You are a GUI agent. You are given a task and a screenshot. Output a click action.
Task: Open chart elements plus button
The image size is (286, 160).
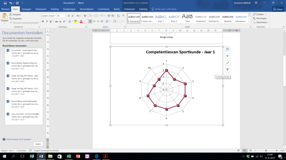pos(227,56)
